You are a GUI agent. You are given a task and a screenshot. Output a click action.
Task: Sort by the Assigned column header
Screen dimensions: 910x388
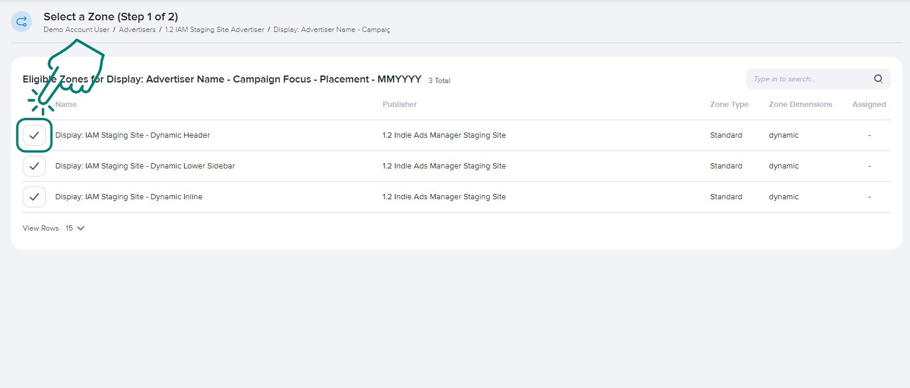[869, 105]
